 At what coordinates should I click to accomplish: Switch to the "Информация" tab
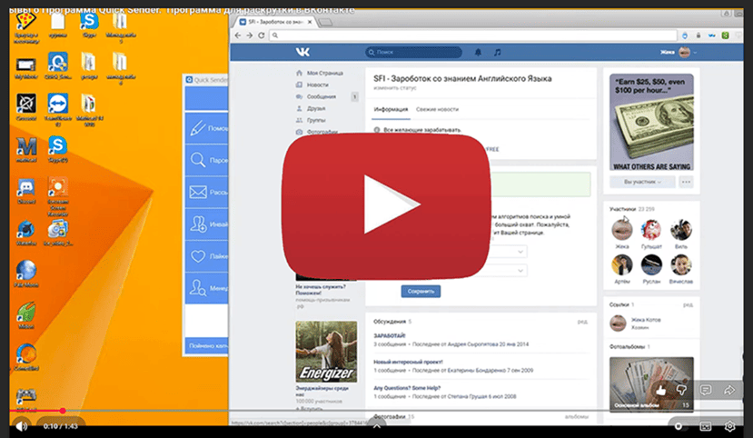(391, 109)
